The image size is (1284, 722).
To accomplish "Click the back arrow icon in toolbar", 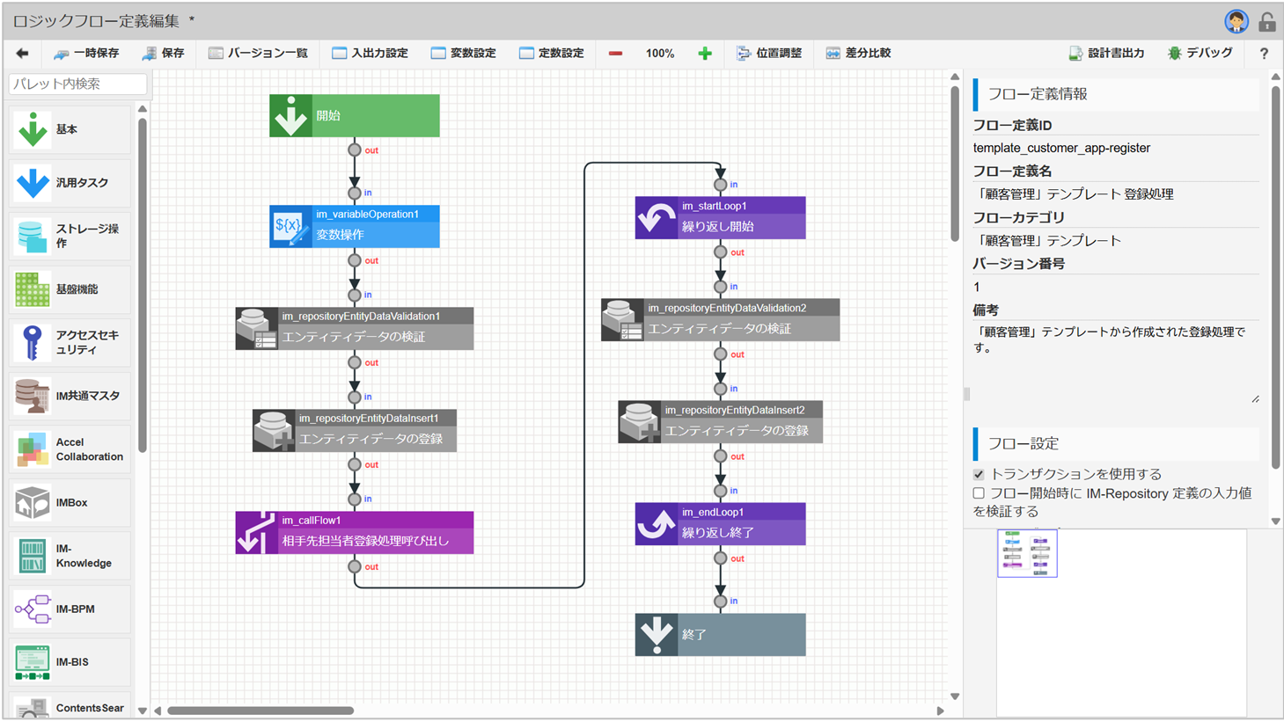I will [x=22, y=54].
